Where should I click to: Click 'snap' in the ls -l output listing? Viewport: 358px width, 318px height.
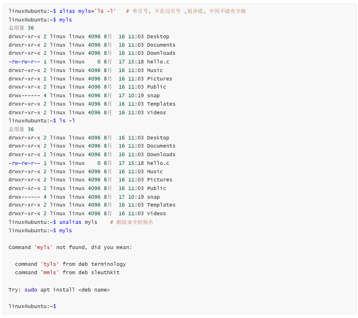coord(153,197)
